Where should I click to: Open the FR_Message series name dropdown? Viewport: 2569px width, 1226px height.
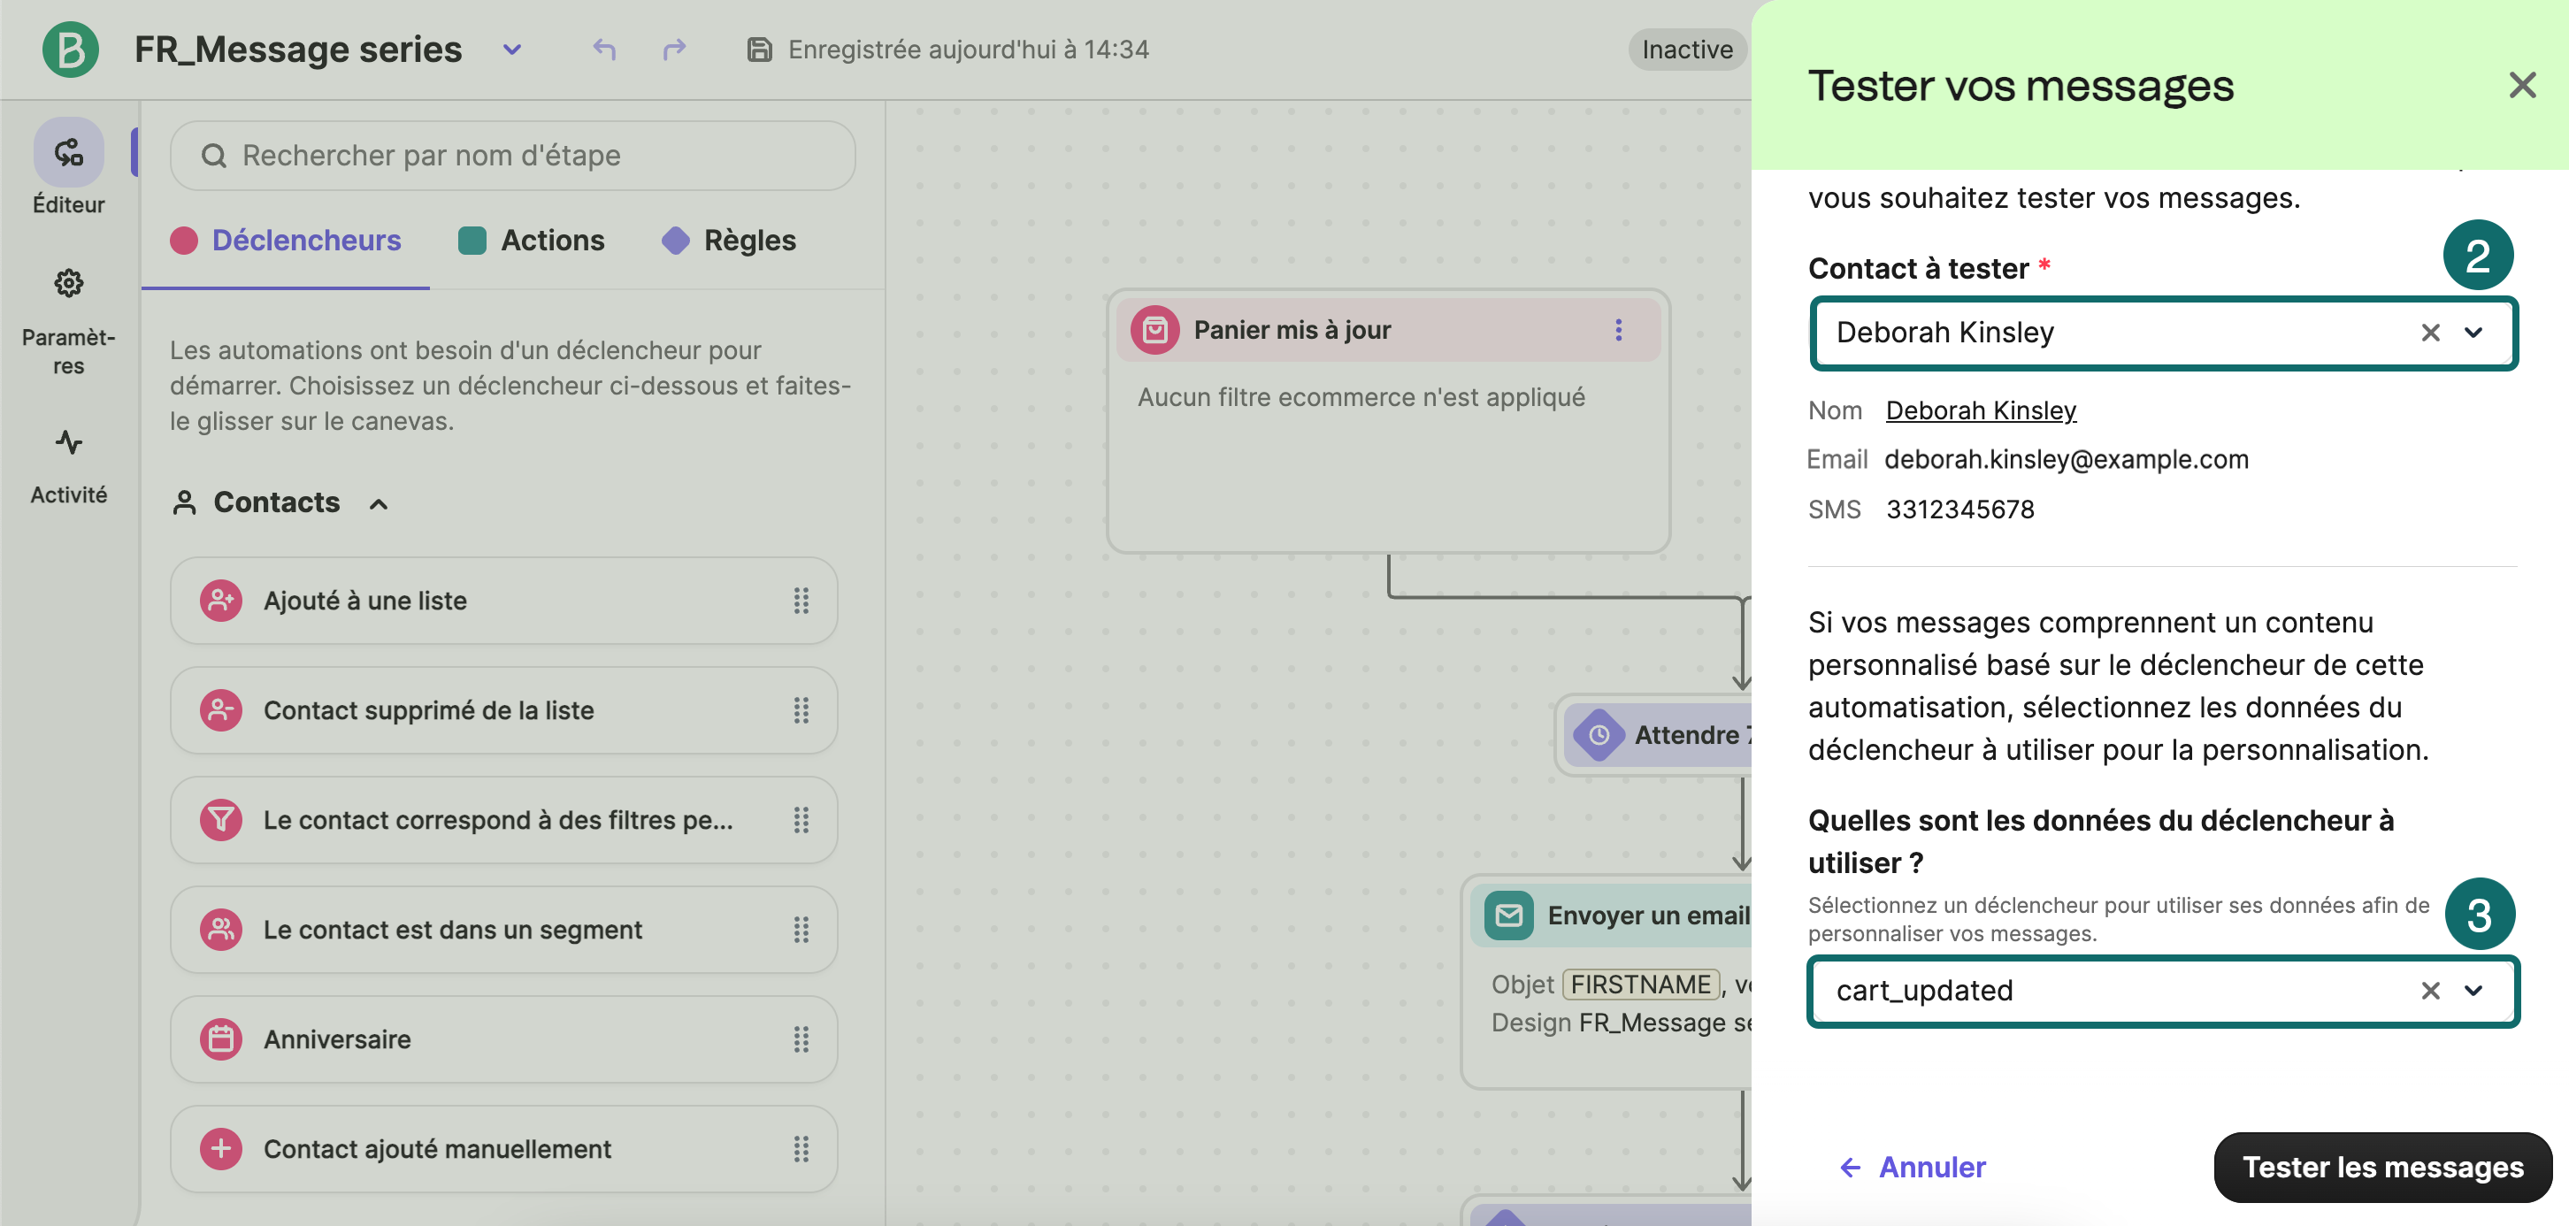(511, 50)
